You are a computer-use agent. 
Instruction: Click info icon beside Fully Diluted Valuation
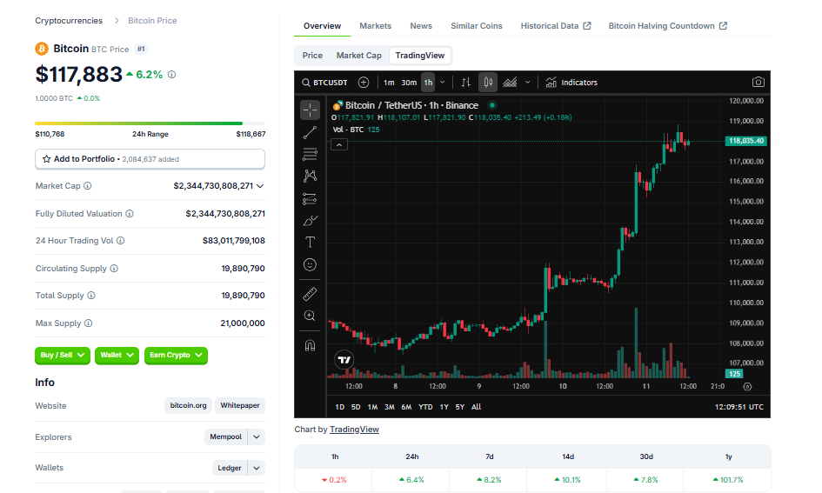tap(130, 214)
